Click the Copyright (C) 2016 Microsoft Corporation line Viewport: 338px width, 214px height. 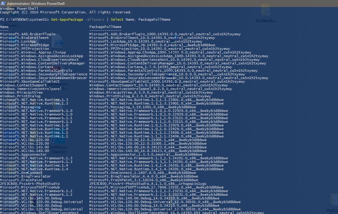click(66, 12)
